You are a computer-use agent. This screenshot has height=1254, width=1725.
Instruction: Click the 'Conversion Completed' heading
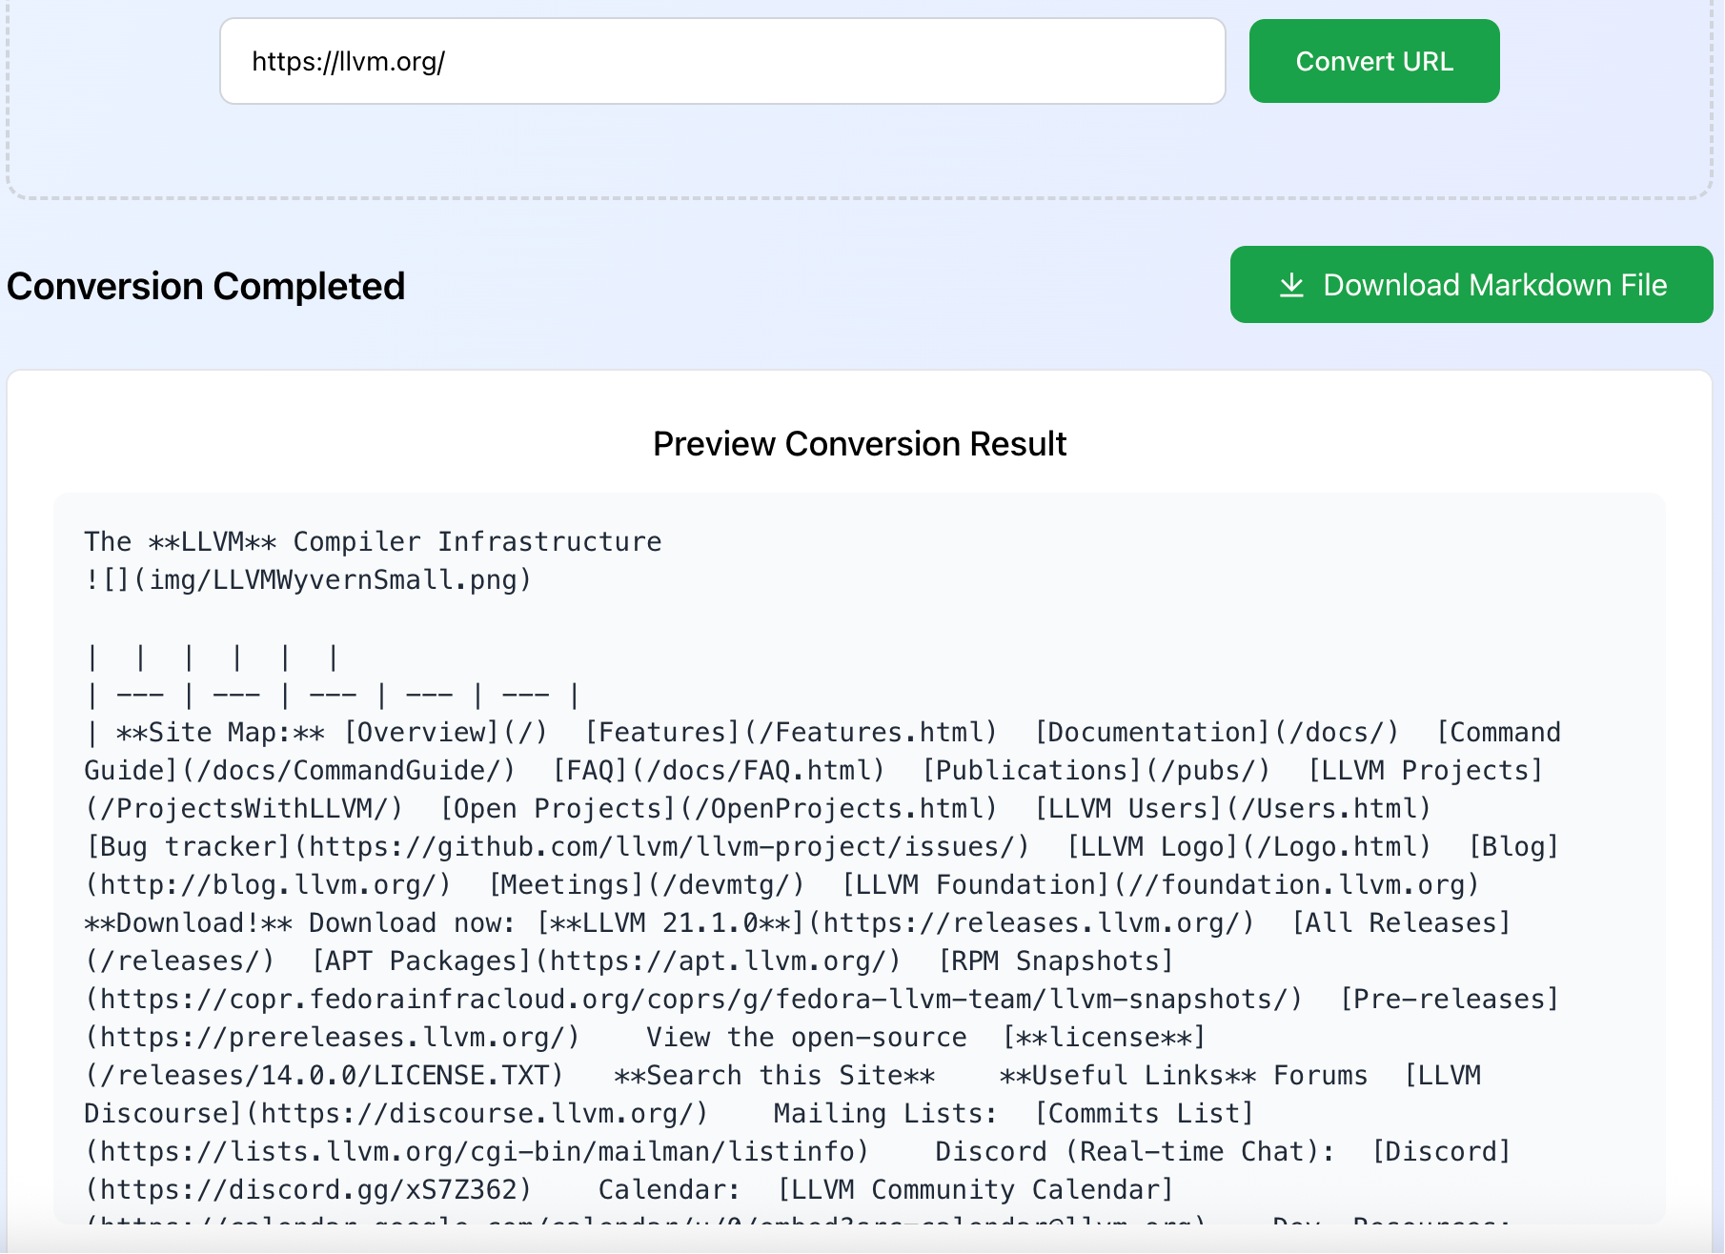206,286
